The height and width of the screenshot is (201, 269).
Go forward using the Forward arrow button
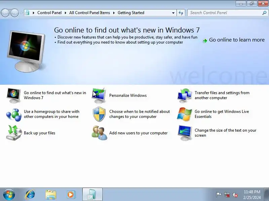[15, 13]
